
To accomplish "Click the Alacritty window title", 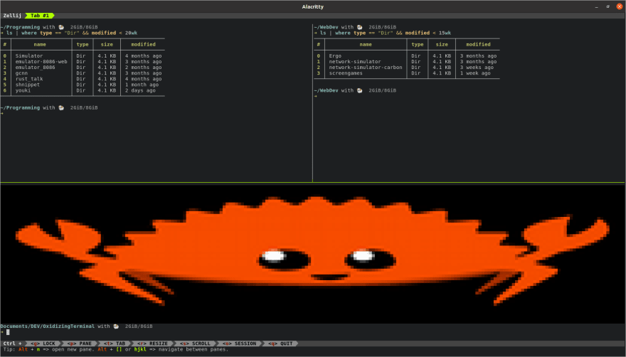I will (x=312, y=7).
